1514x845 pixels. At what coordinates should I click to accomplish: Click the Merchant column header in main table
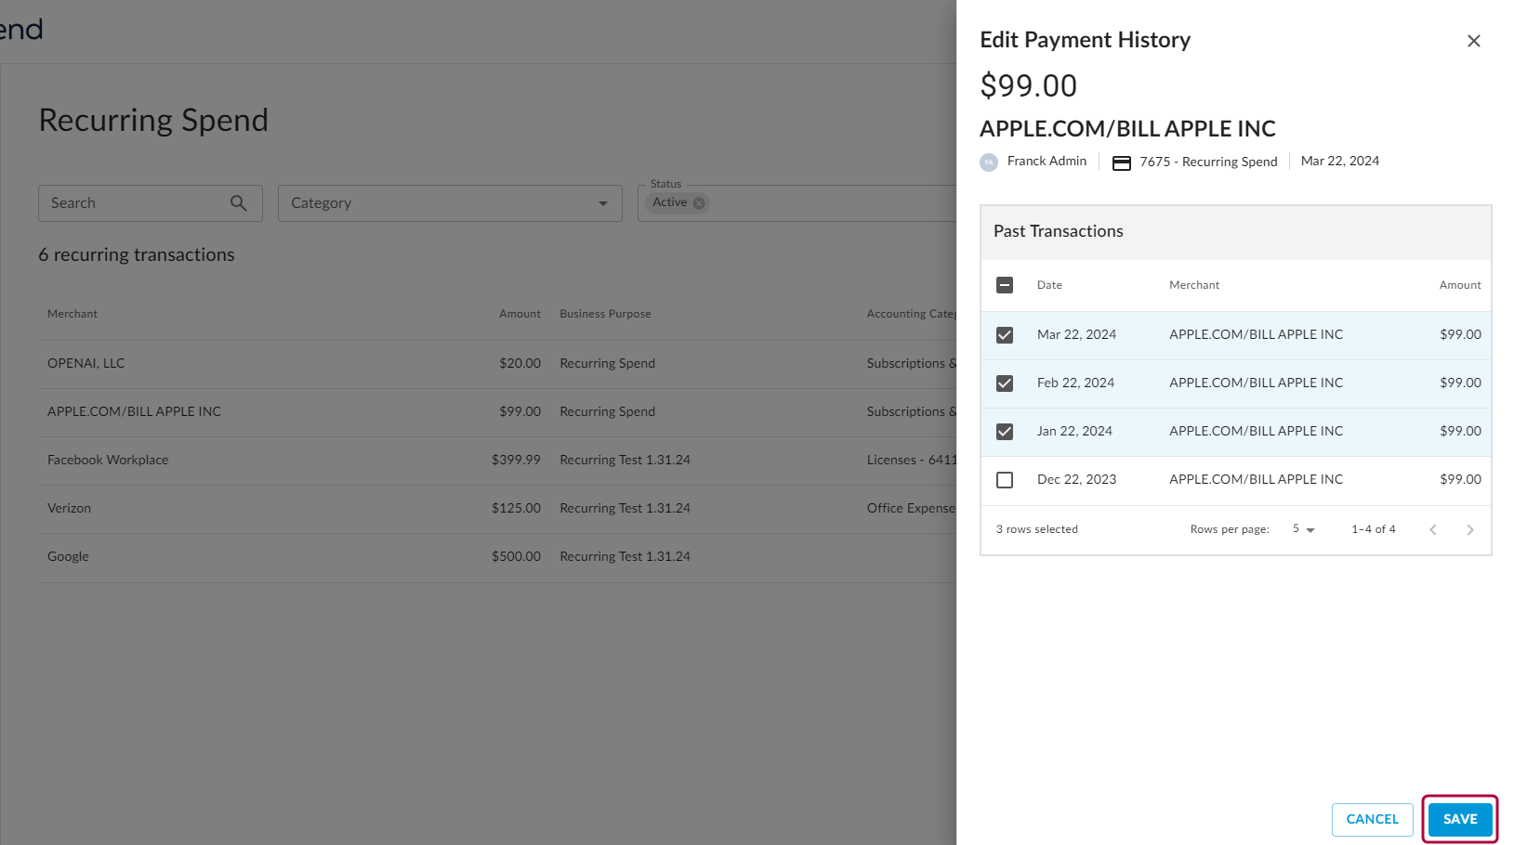72,314
